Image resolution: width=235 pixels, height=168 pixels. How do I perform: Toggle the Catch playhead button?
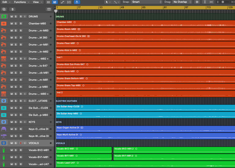pyautogui.click(x=77, y=2)
